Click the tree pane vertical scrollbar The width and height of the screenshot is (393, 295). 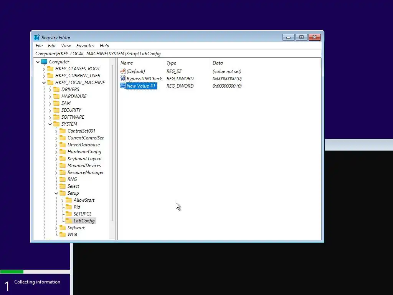click(112, 143)
